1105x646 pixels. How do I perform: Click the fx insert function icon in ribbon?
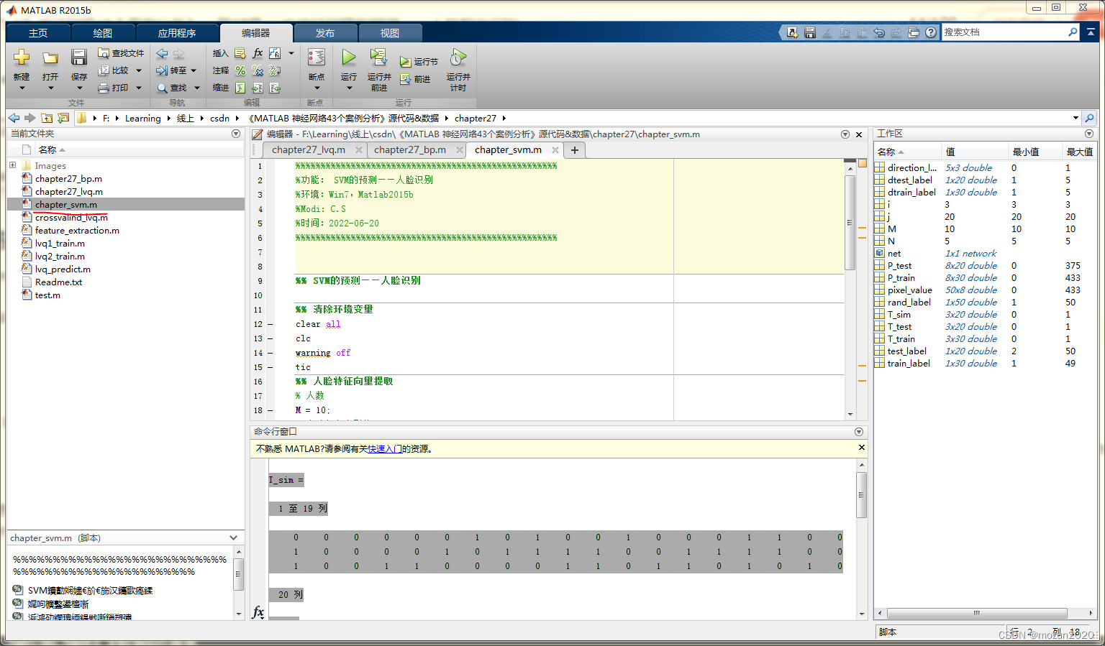[x=258, y=53]
